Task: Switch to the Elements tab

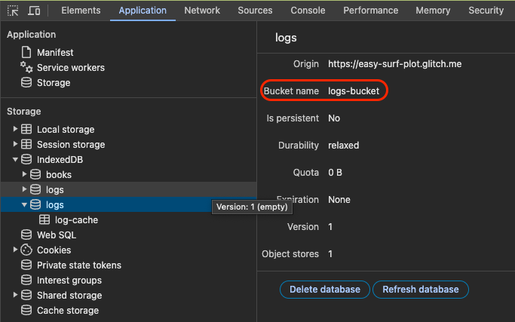Action: pos(81,11)
